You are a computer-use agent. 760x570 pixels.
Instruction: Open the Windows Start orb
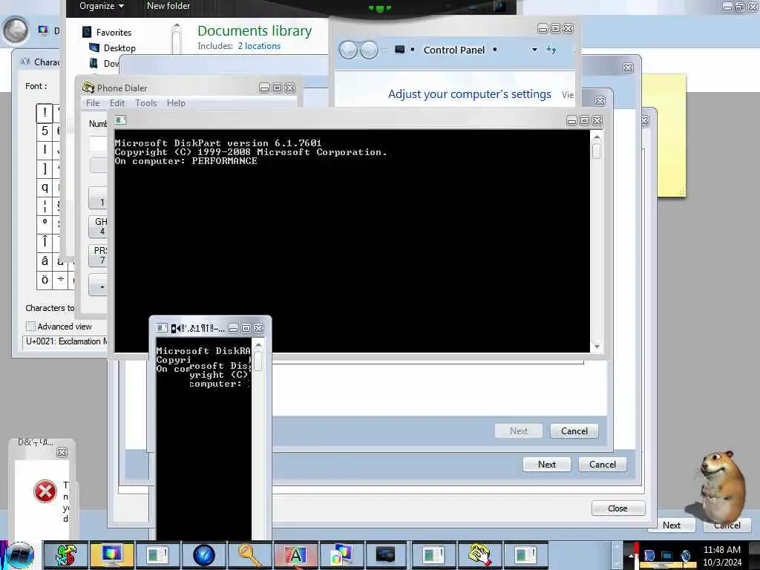(x=20, y=555)
